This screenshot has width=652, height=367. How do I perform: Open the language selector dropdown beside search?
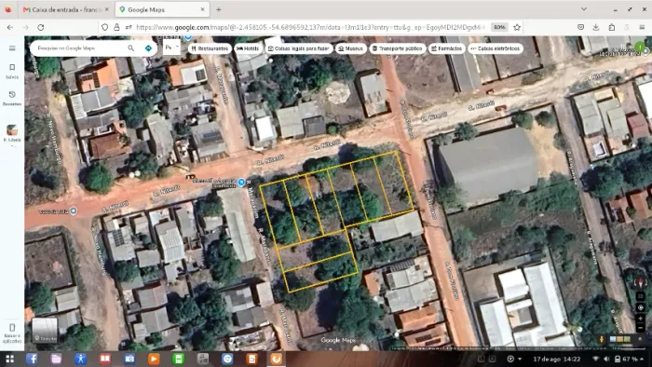click(171, 48)
